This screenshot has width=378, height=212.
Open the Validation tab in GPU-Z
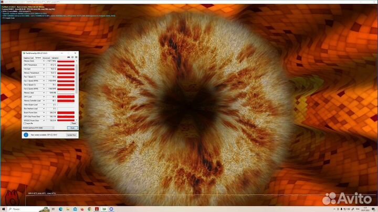[55, 57]
